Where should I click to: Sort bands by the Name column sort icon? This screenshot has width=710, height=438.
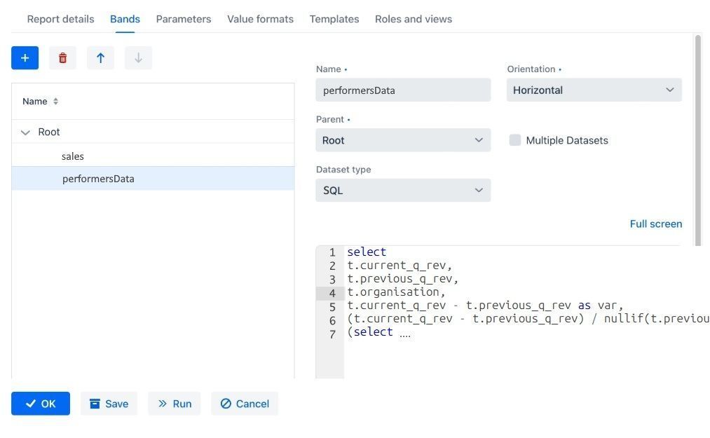(x=55, y=102)
